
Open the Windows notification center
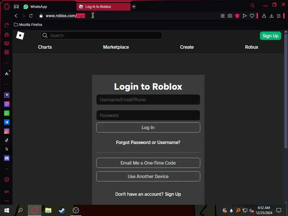point(279,210)
